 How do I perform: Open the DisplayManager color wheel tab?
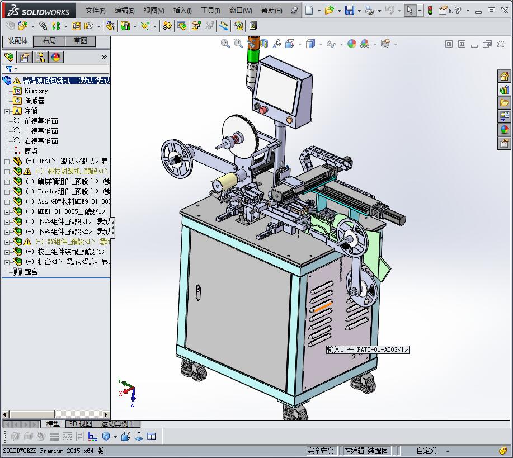coord(56,57)
